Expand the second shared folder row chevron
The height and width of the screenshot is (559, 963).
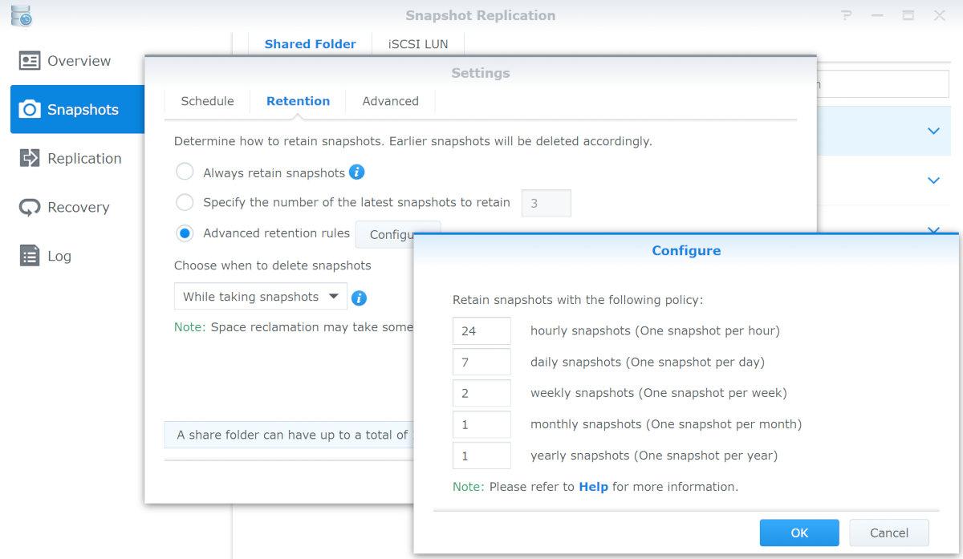coord(933,180)
